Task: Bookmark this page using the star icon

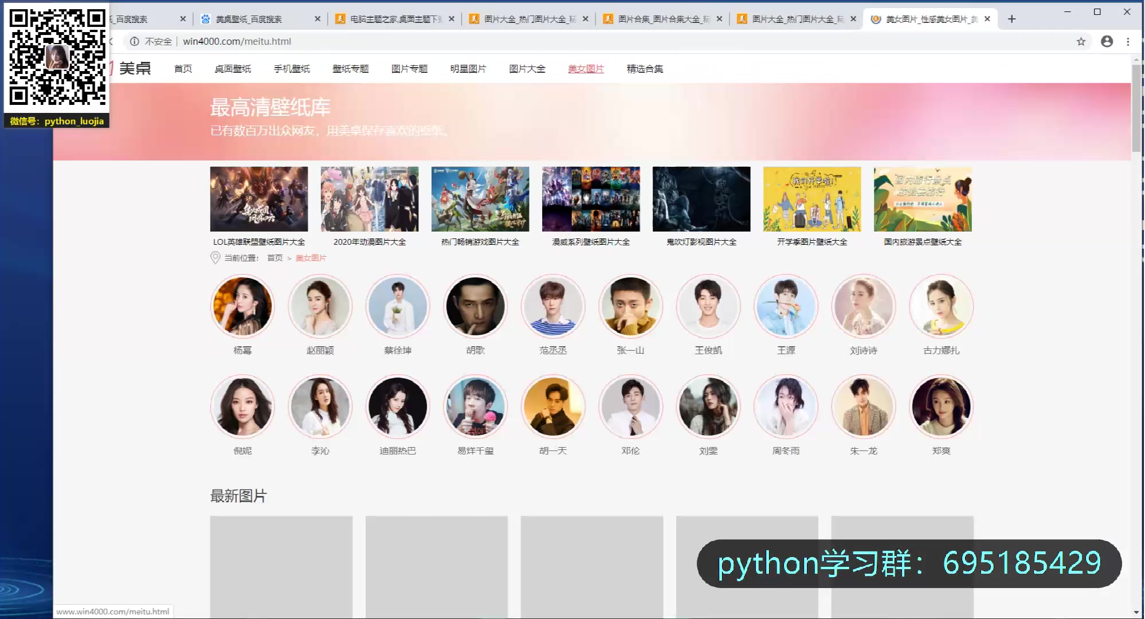Action: coord(1080,41)
